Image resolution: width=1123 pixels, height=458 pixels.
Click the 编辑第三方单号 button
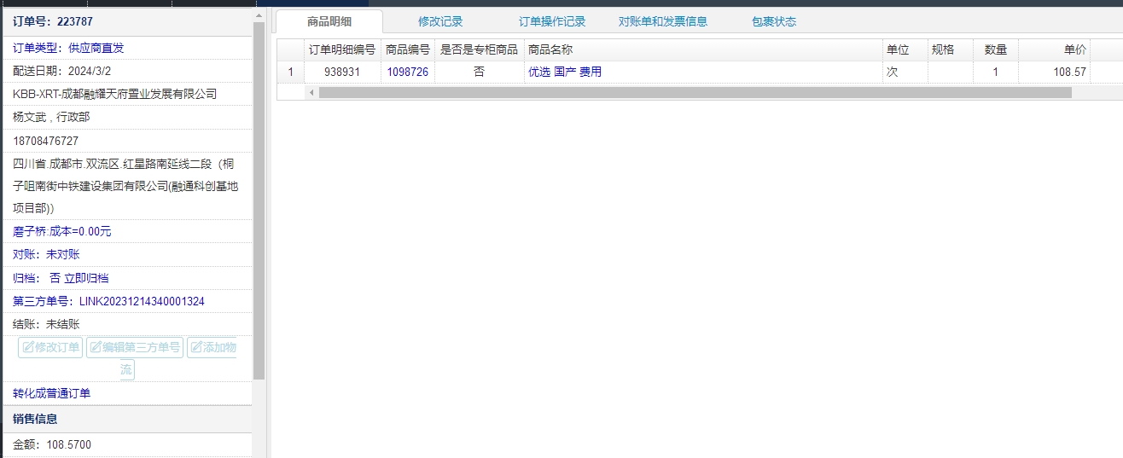click(135, 347)
